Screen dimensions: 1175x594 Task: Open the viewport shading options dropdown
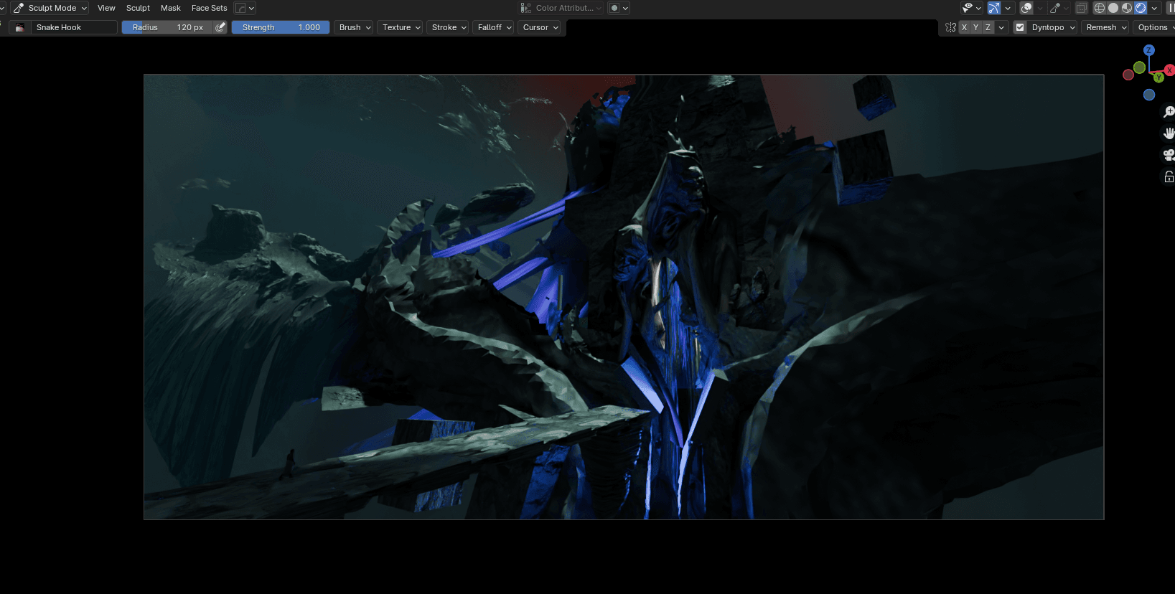tap(1154, 8)
